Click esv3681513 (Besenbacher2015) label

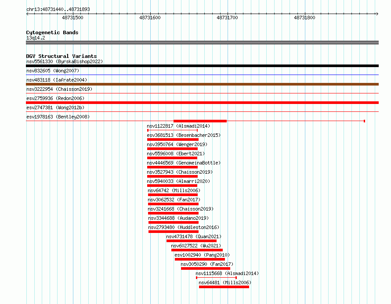(x=184, y=135)
